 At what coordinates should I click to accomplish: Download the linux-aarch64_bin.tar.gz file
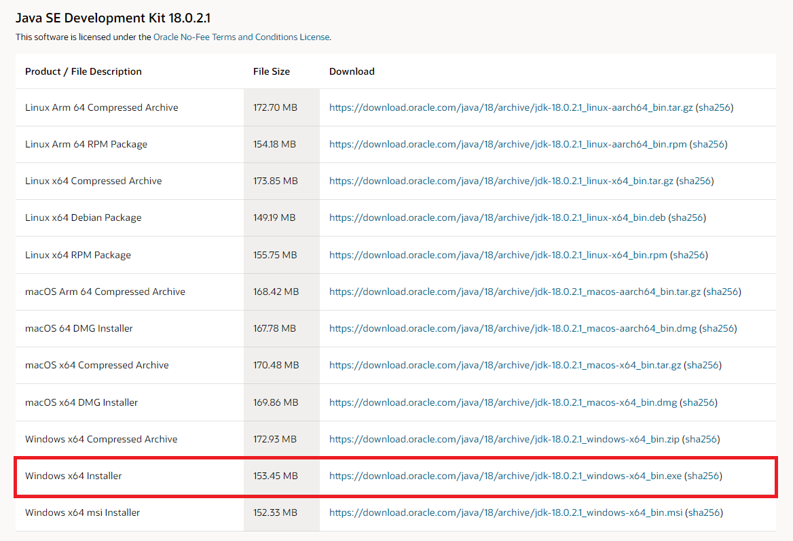tap(511, 107)
